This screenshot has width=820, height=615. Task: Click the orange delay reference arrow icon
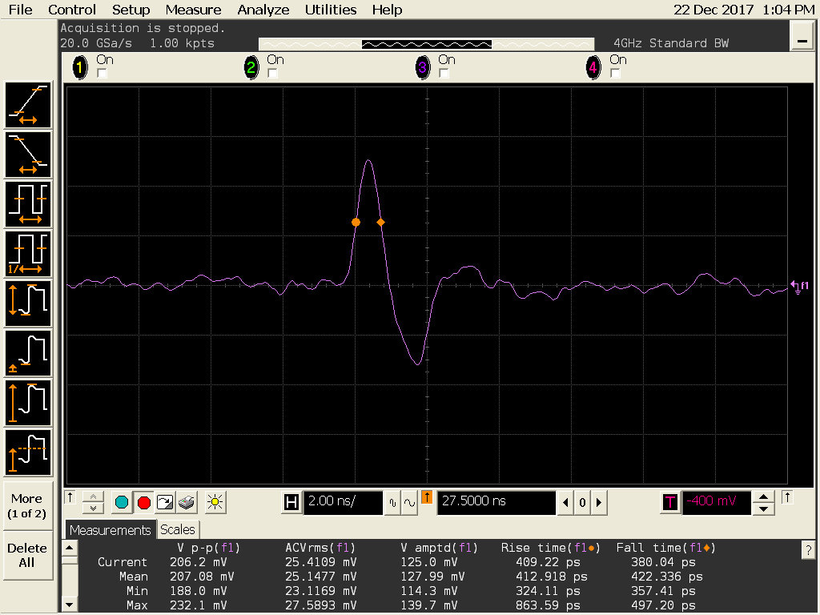pyautogui.click(x=427, y=497)
